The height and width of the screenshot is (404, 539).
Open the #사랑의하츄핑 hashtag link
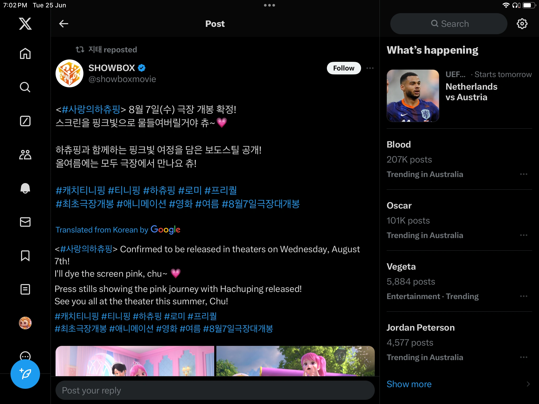(x=91, y=109)
